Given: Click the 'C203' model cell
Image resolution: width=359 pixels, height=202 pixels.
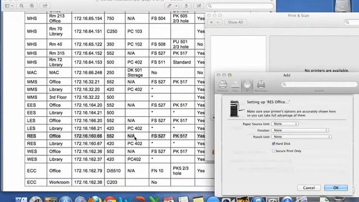Looking at the screenshot, I should (x=114, y=182).
